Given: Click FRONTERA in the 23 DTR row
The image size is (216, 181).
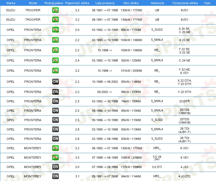Looking at the screenshot, I should (x=33, y=101).
